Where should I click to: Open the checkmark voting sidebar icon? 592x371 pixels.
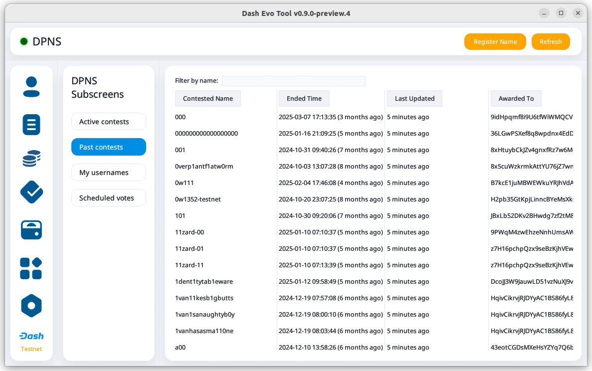coord(31,192)
